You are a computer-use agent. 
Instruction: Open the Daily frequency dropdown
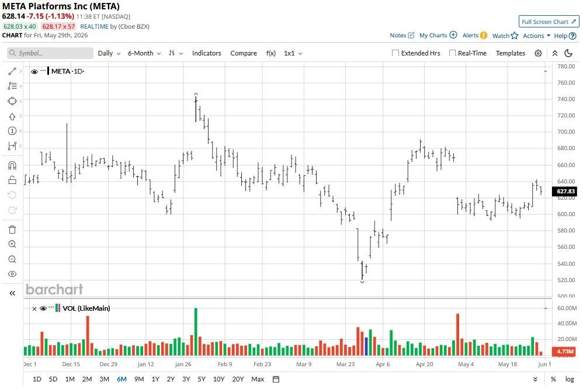[x=109, y=53]
